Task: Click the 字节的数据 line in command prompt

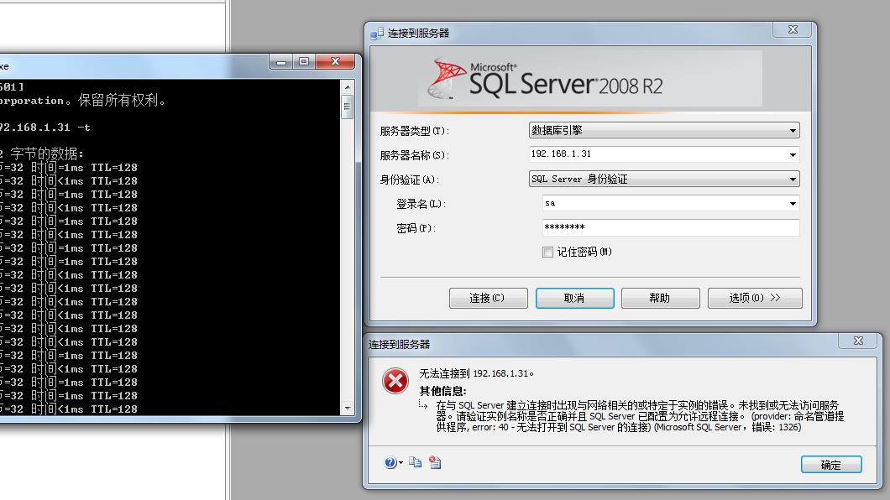Action: [42, 154]
